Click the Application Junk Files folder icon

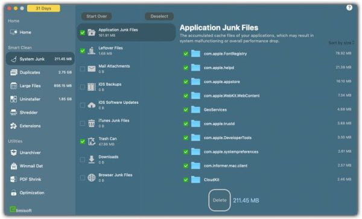pyautogui.click(x=92, y=32)
